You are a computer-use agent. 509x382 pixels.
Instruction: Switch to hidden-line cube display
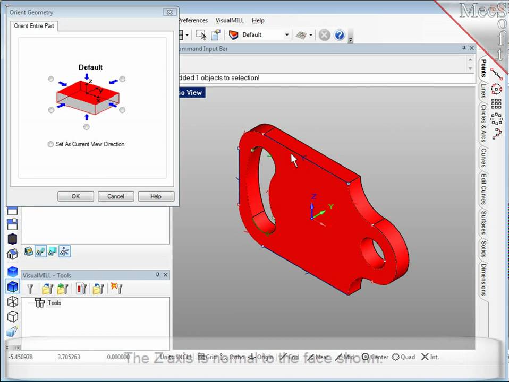point(12,317)
